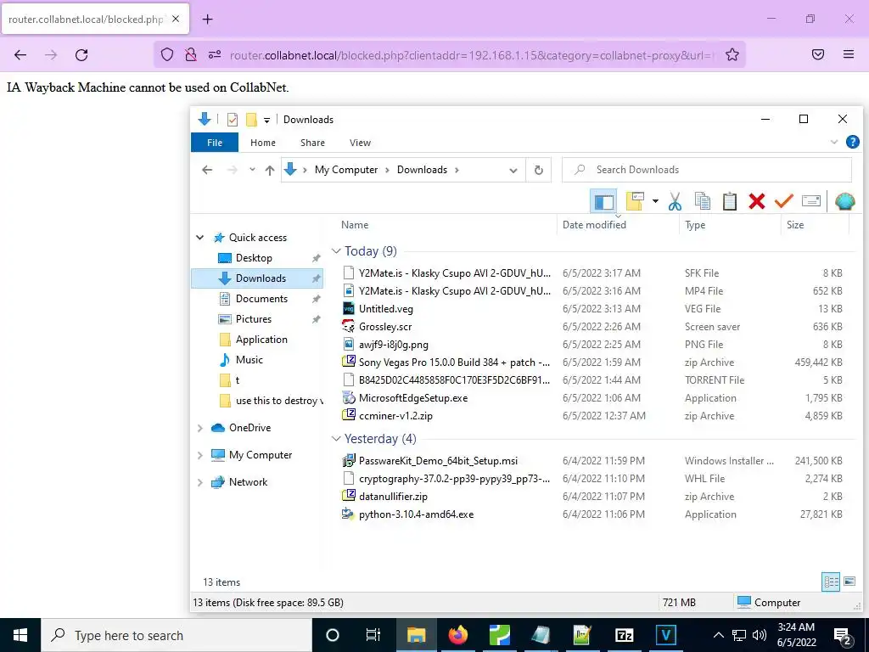Expand the Network tree node

click(x=200, y=482)
